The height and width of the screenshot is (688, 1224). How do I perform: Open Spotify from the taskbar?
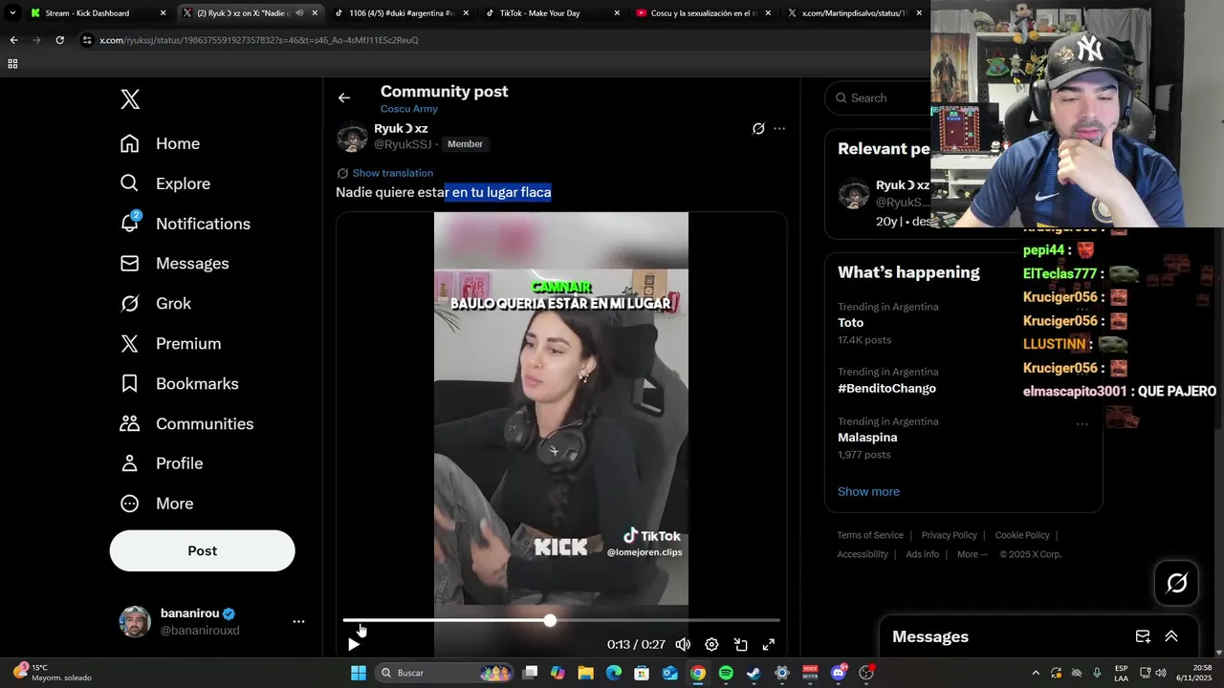coord(726,673)
